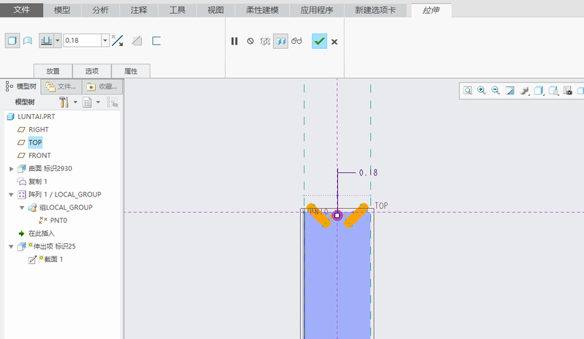The width and height of the screenshot is (584, 339).
Task: Show the 模型树 navigator tab
Action: (21, 86)
